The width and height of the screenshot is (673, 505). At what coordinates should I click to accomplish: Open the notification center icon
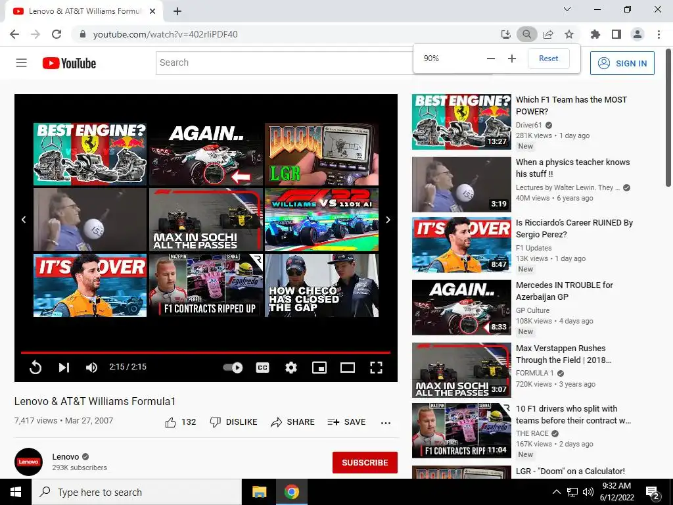tap(653, 493)
